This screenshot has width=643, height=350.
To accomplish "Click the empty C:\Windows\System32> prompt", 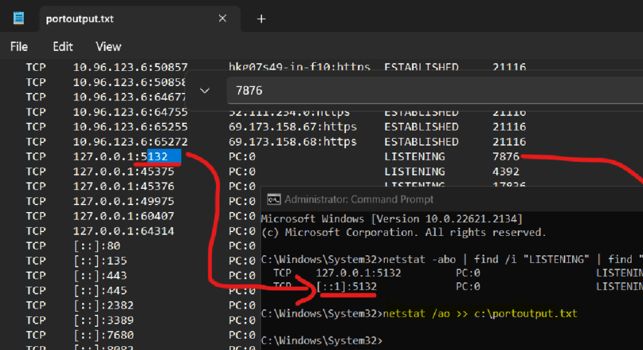I will point(321,341).
